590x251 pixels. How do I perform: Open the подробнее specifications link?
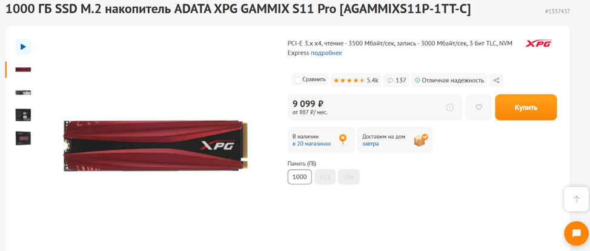click(326, 53)
